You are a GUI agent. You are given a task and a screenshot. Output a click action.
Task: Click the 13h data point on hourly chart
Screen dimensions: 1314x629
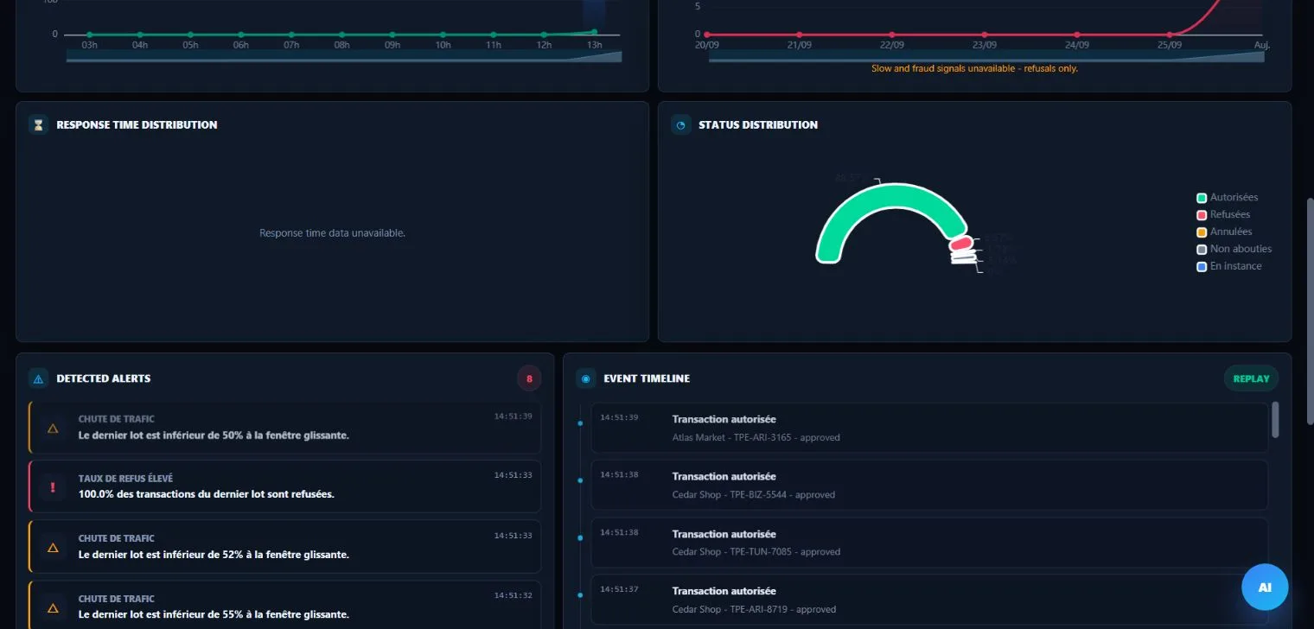pyautogui.click(x=594, y=32)
